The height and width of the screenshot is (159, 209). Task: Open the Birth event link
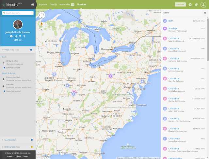tap(171, 21)
